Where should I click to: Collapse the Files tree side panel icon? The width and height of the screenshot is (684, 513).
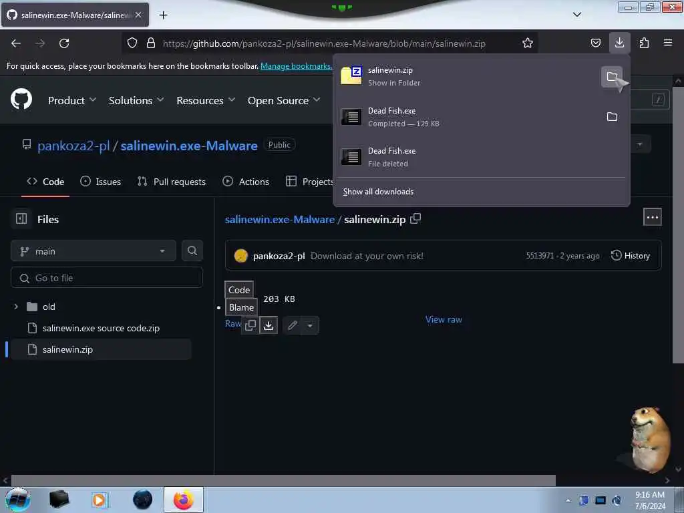pyautogui.click(x=21, y=218)
